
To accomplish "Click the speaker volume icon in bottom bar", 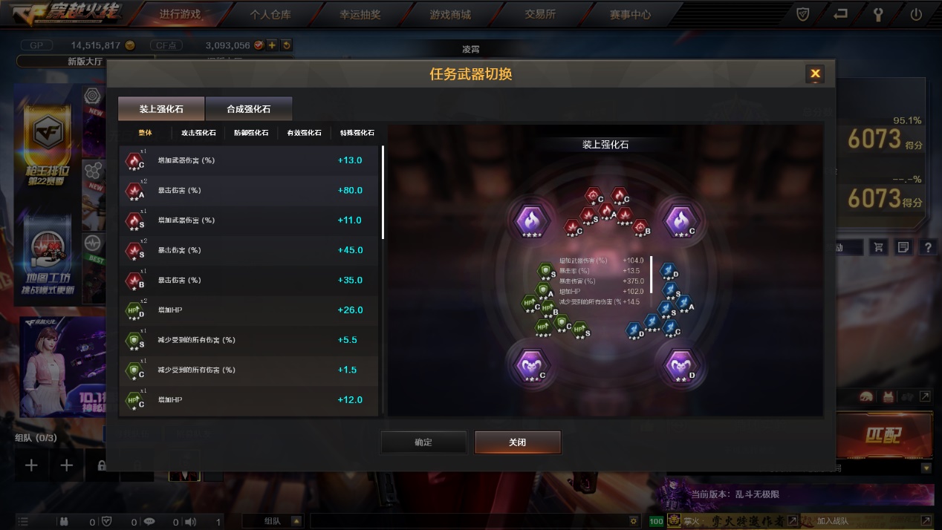I will (190, 522).
